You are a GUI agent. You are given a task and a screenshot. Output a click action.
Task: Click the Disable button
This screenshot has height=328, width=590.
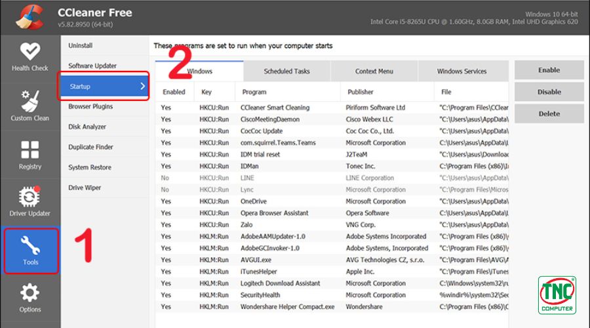click(x=549, y=92)
